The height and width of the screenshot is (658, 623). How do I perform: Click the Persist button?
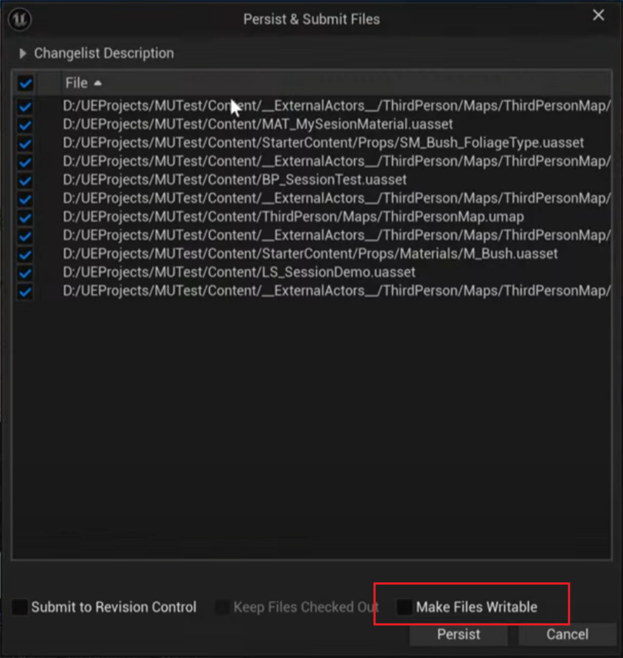(458, 635)
